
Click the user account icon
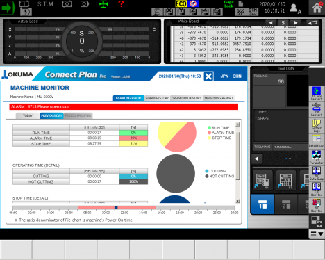click(x=295, y=8)
